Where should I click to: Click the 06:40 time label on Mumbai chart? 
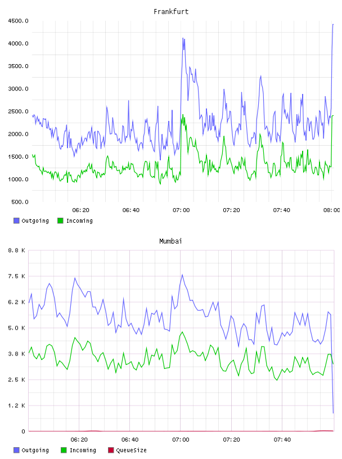[130, 440]
